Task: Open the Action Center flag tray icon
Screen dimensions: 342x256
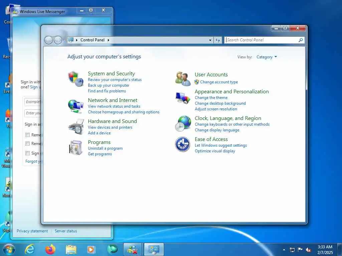Action: (300, 249)
